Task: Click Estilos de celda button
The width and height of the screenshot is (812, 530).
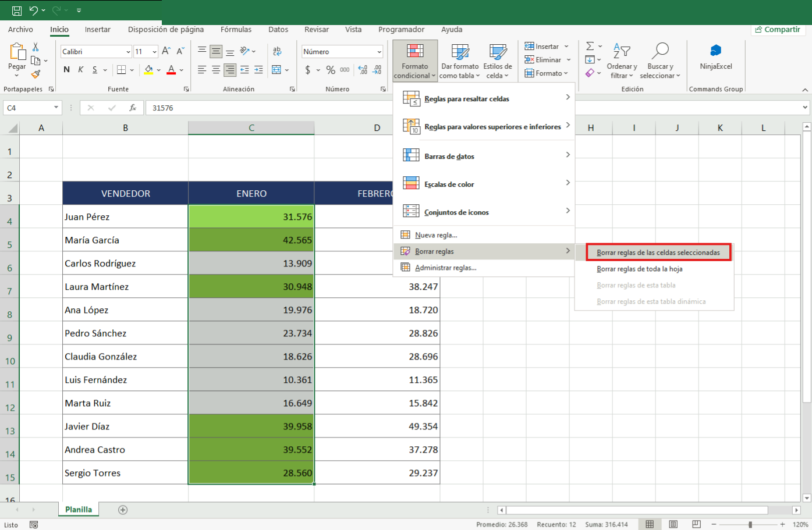Action: pyautogui.click(x=498, y=61)
